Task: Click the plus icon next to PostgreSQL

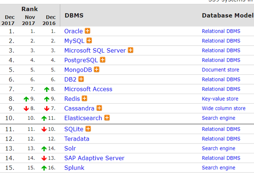Action: coord(103,60)
